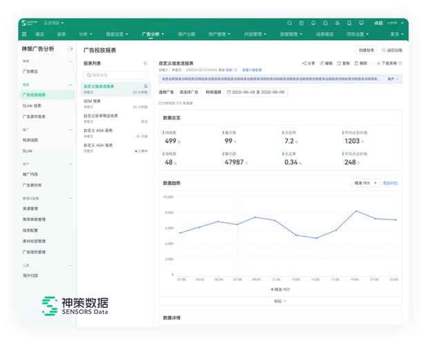Open the 场景商店 menu item

click(x=325, y=34)
